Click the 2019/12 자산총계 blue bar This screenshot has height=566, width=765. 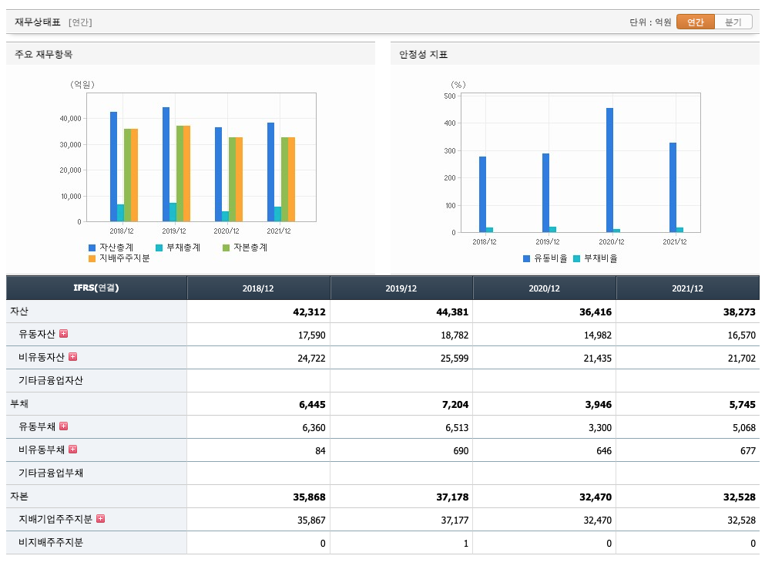click(x=166, y=164)
